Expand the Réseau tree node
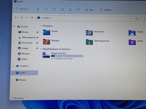 (x=13, y=80)
